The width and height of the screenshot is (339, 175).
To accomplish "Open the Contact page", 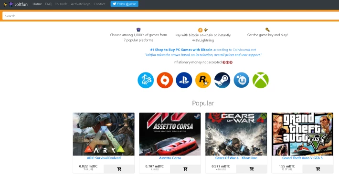I will 99,4.
